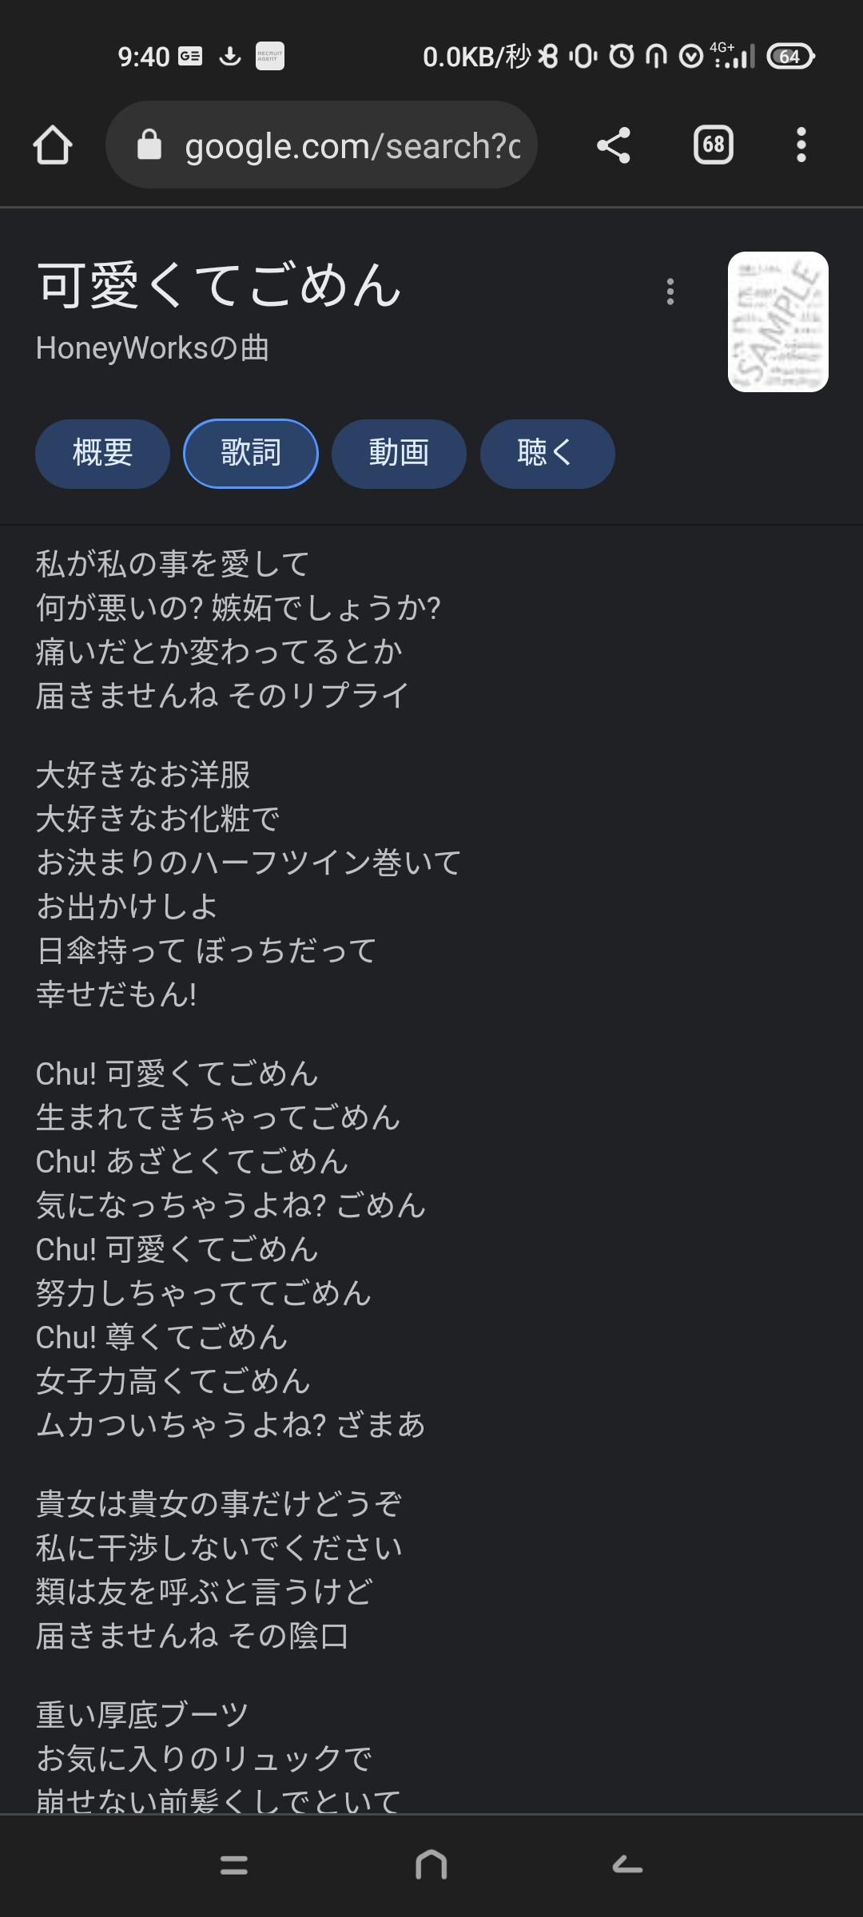Tap the Android back navigation button
The image size is (863, 1917).
coord(628,1865)
